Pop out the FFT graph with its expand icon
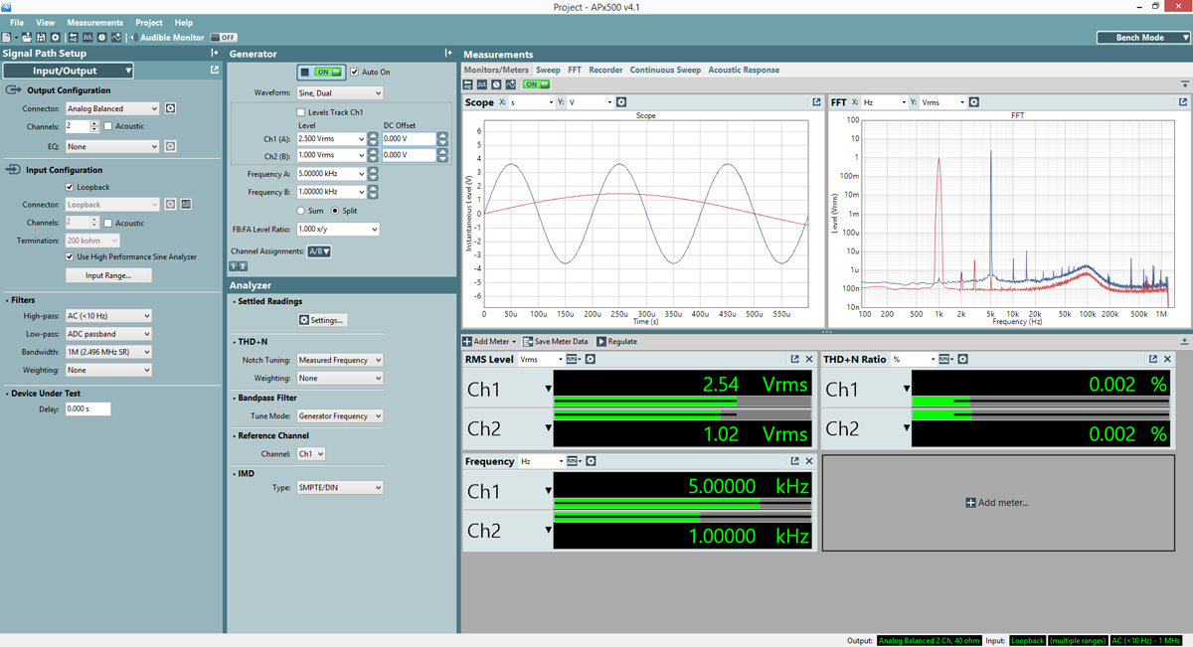Image resolution: width=1193 pixels, height=647 pixels. point(1182,101)
